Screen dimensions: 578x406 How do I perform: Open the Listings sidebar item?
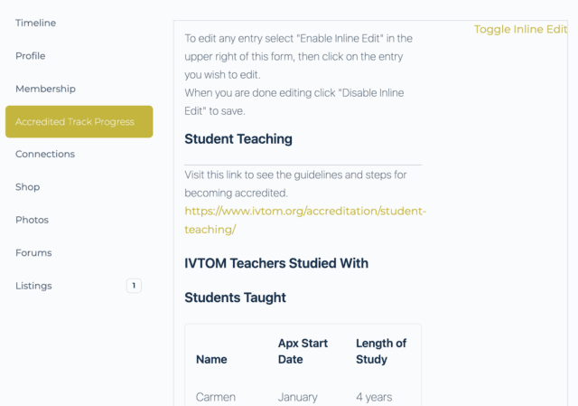pyautogui.click(x=33, y=286)
